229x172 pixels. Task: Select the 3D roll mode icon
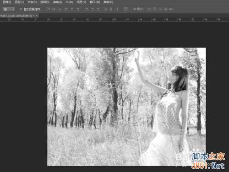click(x=155, y=9)
